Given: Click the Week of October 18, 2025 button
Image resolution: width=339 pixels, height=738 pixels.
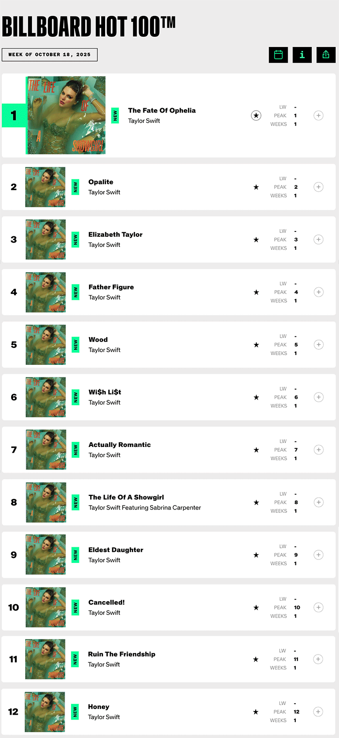Looking at the screenshot, I should [49, 55].
